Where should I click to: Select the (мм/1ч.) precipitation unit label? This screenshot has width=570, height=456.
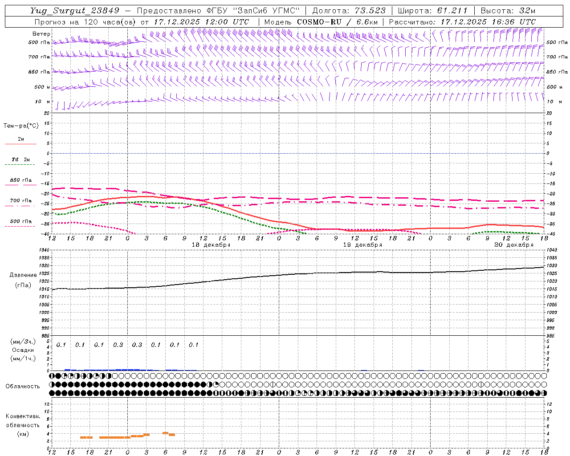click(23, 358)
